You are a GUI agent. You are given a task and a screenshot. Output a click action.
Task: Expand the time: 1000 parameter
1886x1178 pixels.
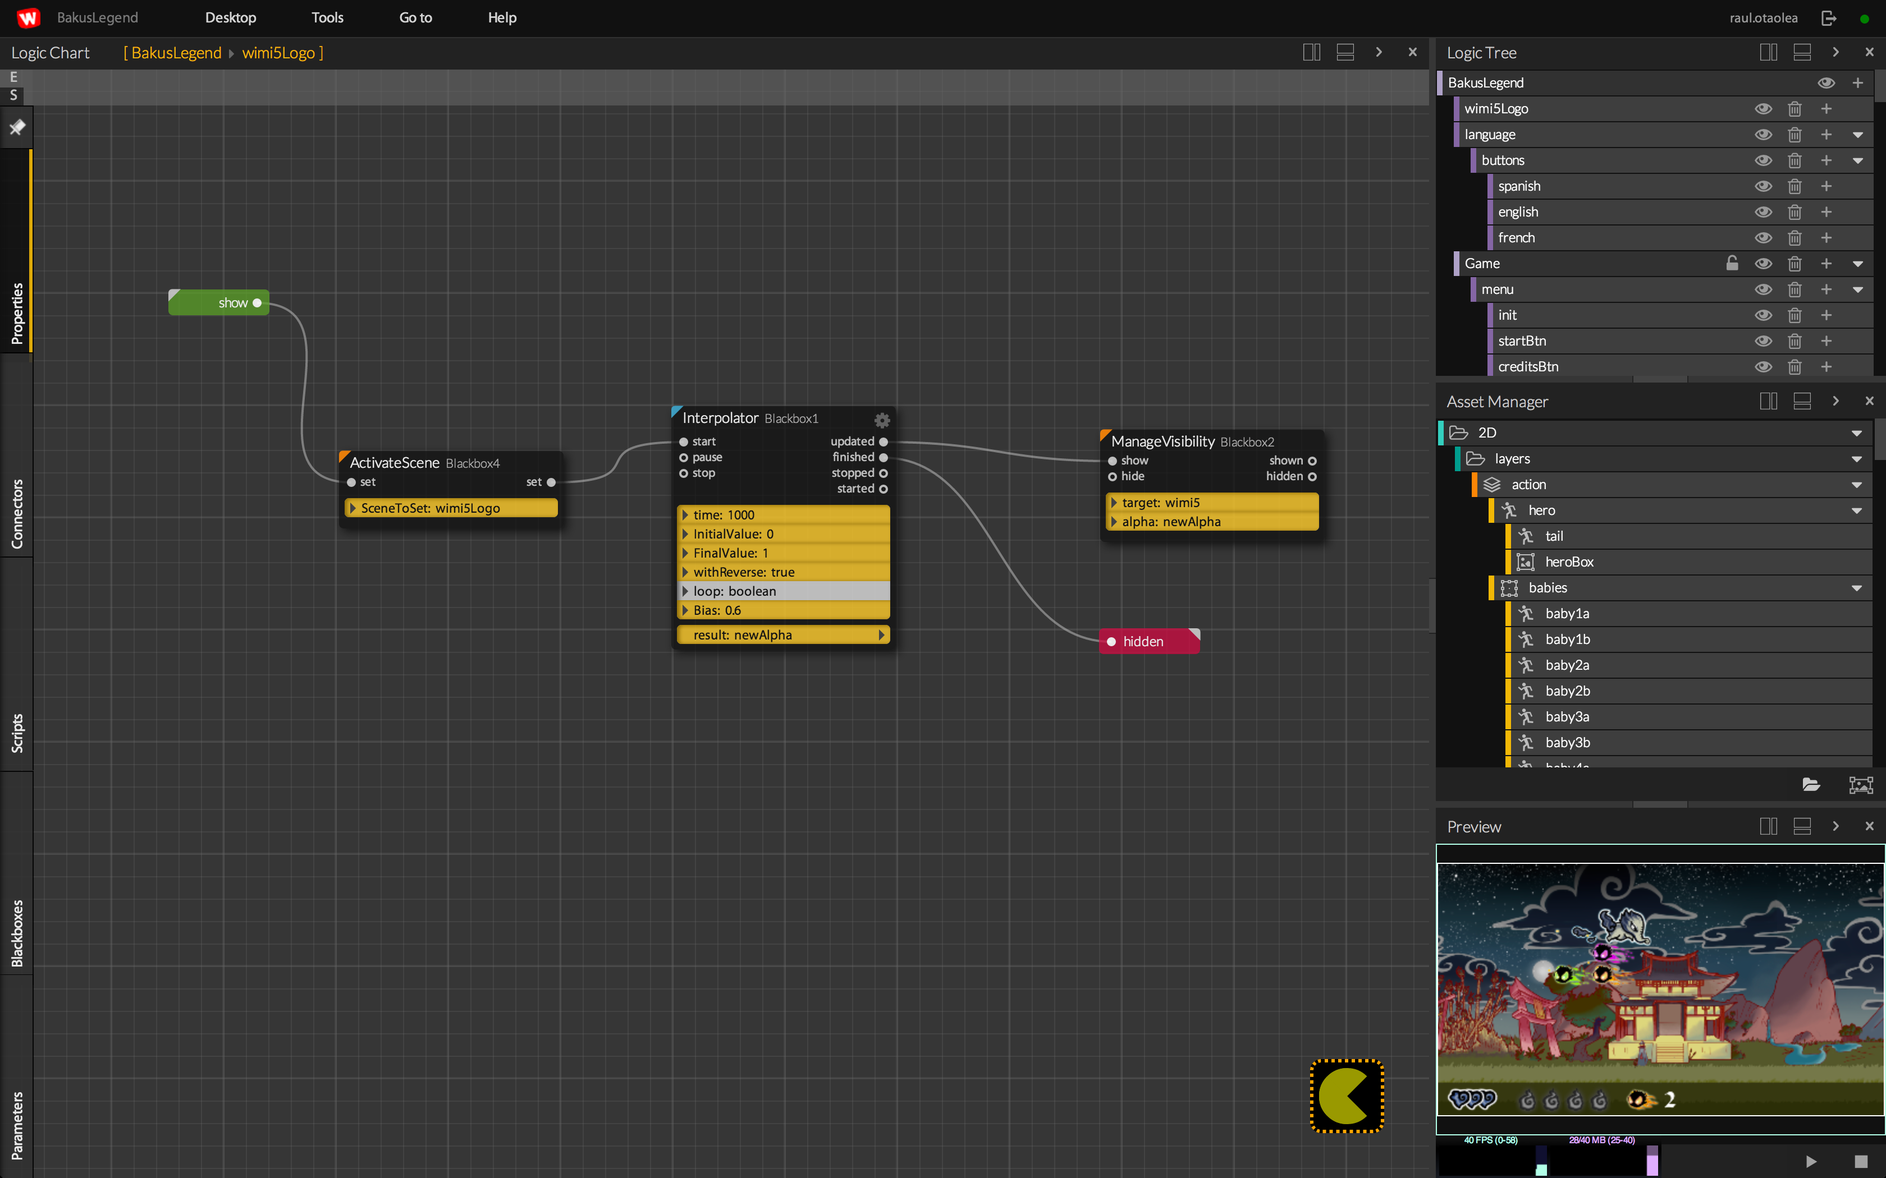click(685, 515)
